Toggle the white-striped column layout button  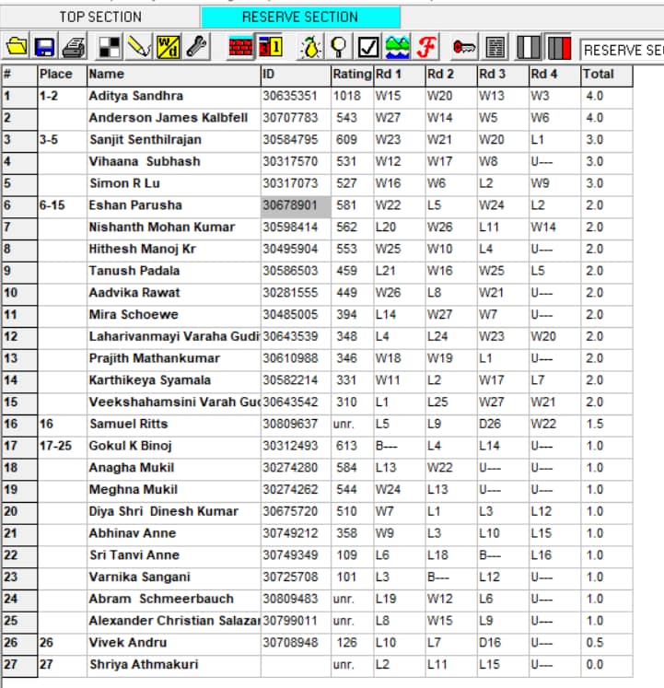530,46
